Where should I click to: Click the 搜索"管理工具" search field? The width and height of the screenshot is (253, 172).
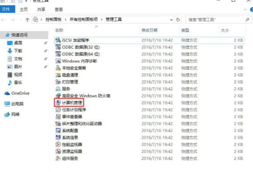[216, 20]
